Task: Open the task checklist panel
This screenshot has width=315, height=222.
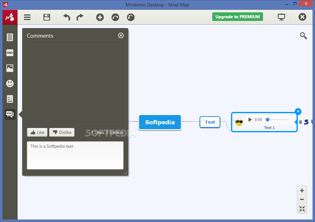Action: coord(10,99)
